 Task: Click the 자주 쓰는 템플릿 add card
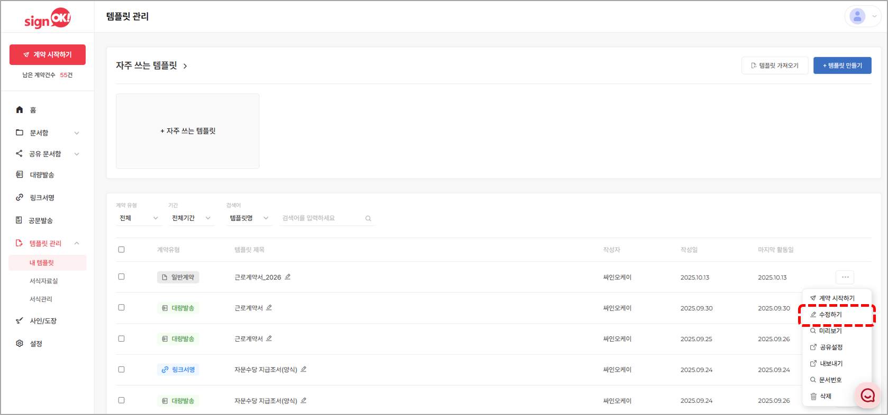point(188,131)
